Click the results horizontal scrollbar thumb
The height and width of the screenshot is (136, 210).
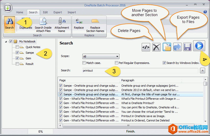(x=128, y=126)
